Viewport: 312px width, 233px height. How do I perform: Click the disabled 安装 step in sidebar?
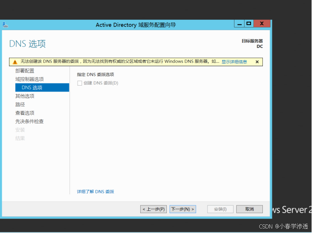point(20,130)
